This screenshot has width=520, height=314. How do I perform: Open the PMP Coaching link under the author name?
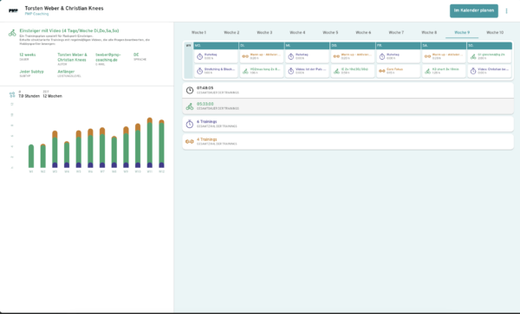(36, 14)
